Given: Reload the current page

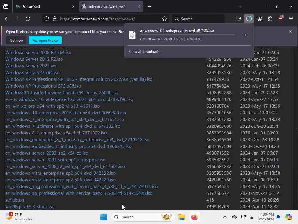Looking at the screenshot, I should [28, 19].
